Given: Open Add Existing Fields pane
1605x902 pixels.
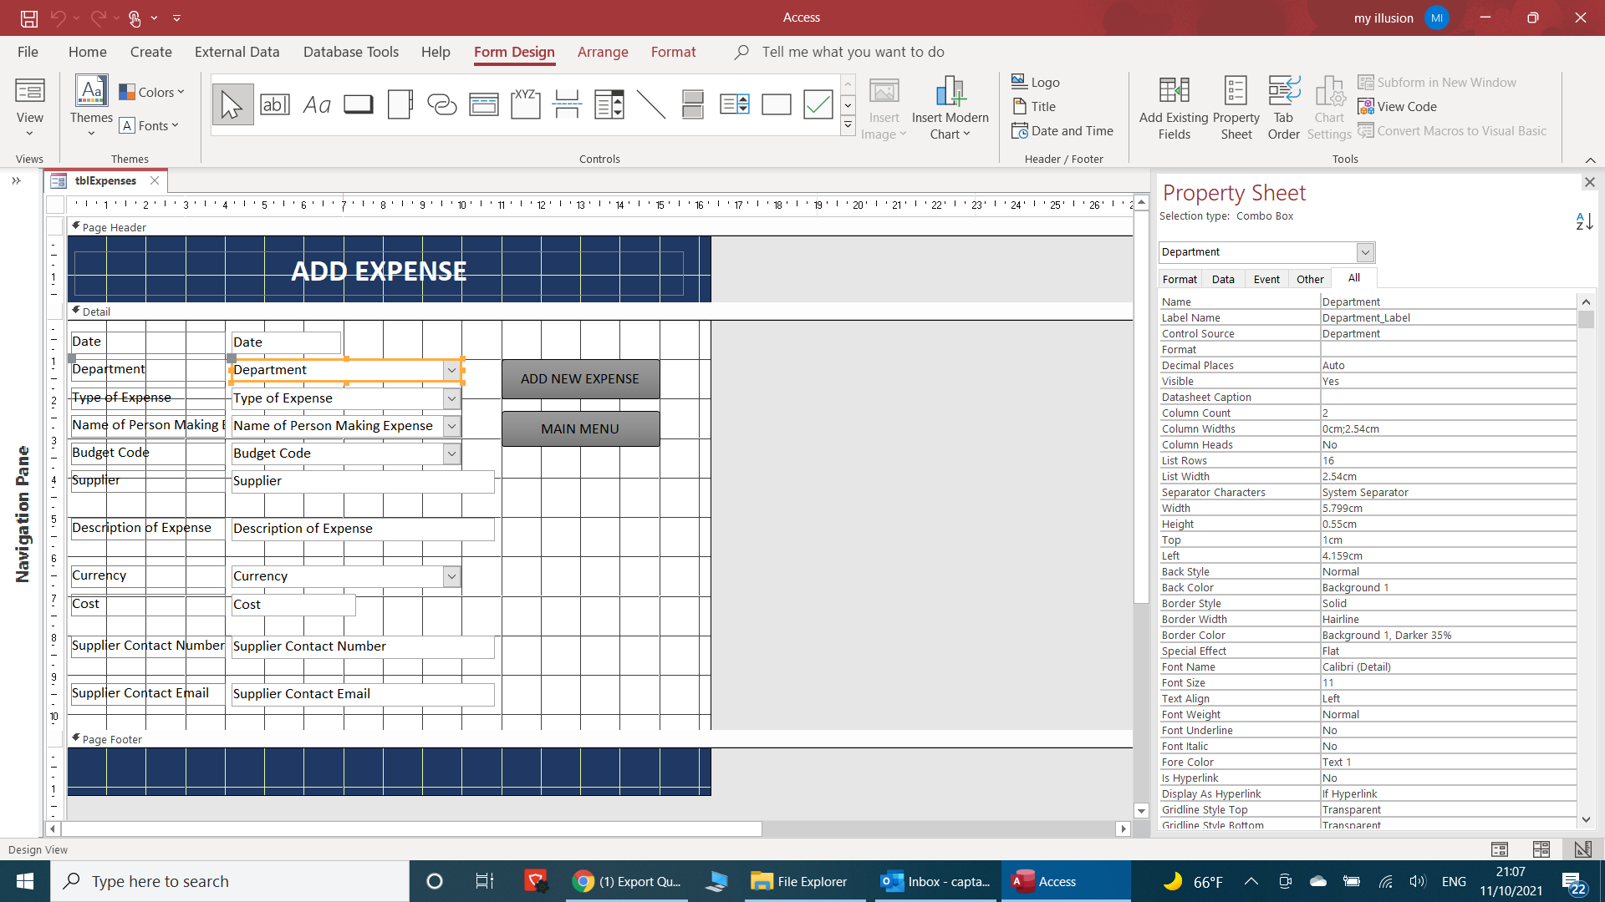Looking at the screenshot, I should click(1174, 108).
